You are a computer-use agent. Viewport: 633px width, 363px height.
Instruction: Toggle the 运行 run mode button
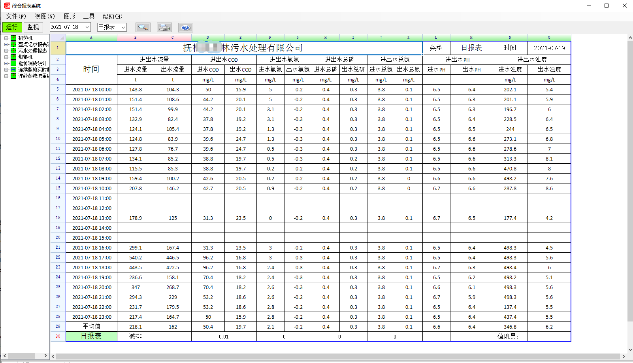pyautogui.click(x=12, y=27)
